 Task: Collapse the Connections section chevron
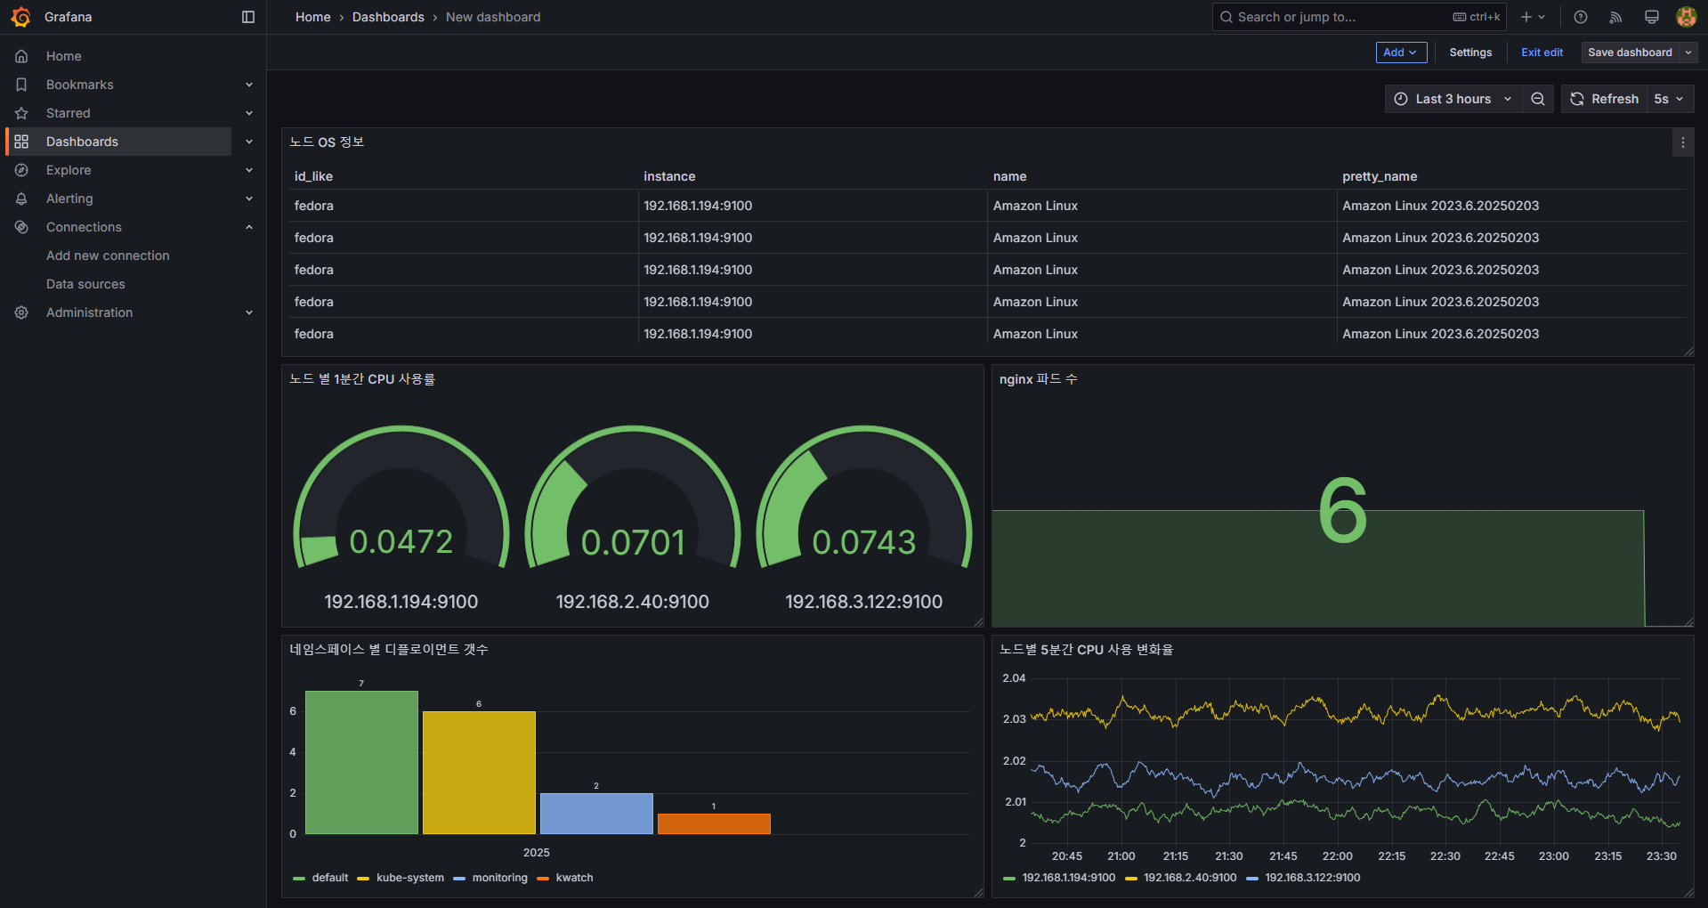(249, 227)
